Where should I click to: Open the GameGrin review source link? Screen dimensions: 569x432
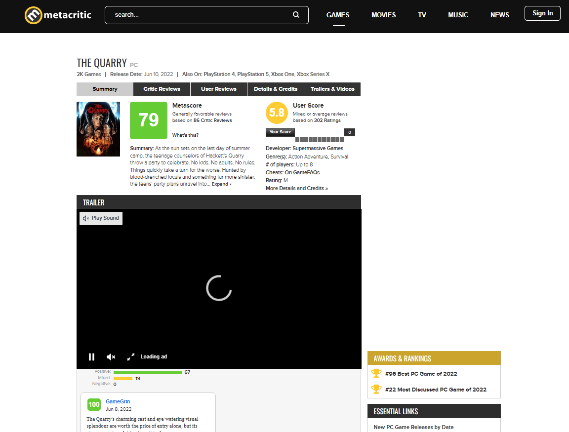(x=118, y=401)
